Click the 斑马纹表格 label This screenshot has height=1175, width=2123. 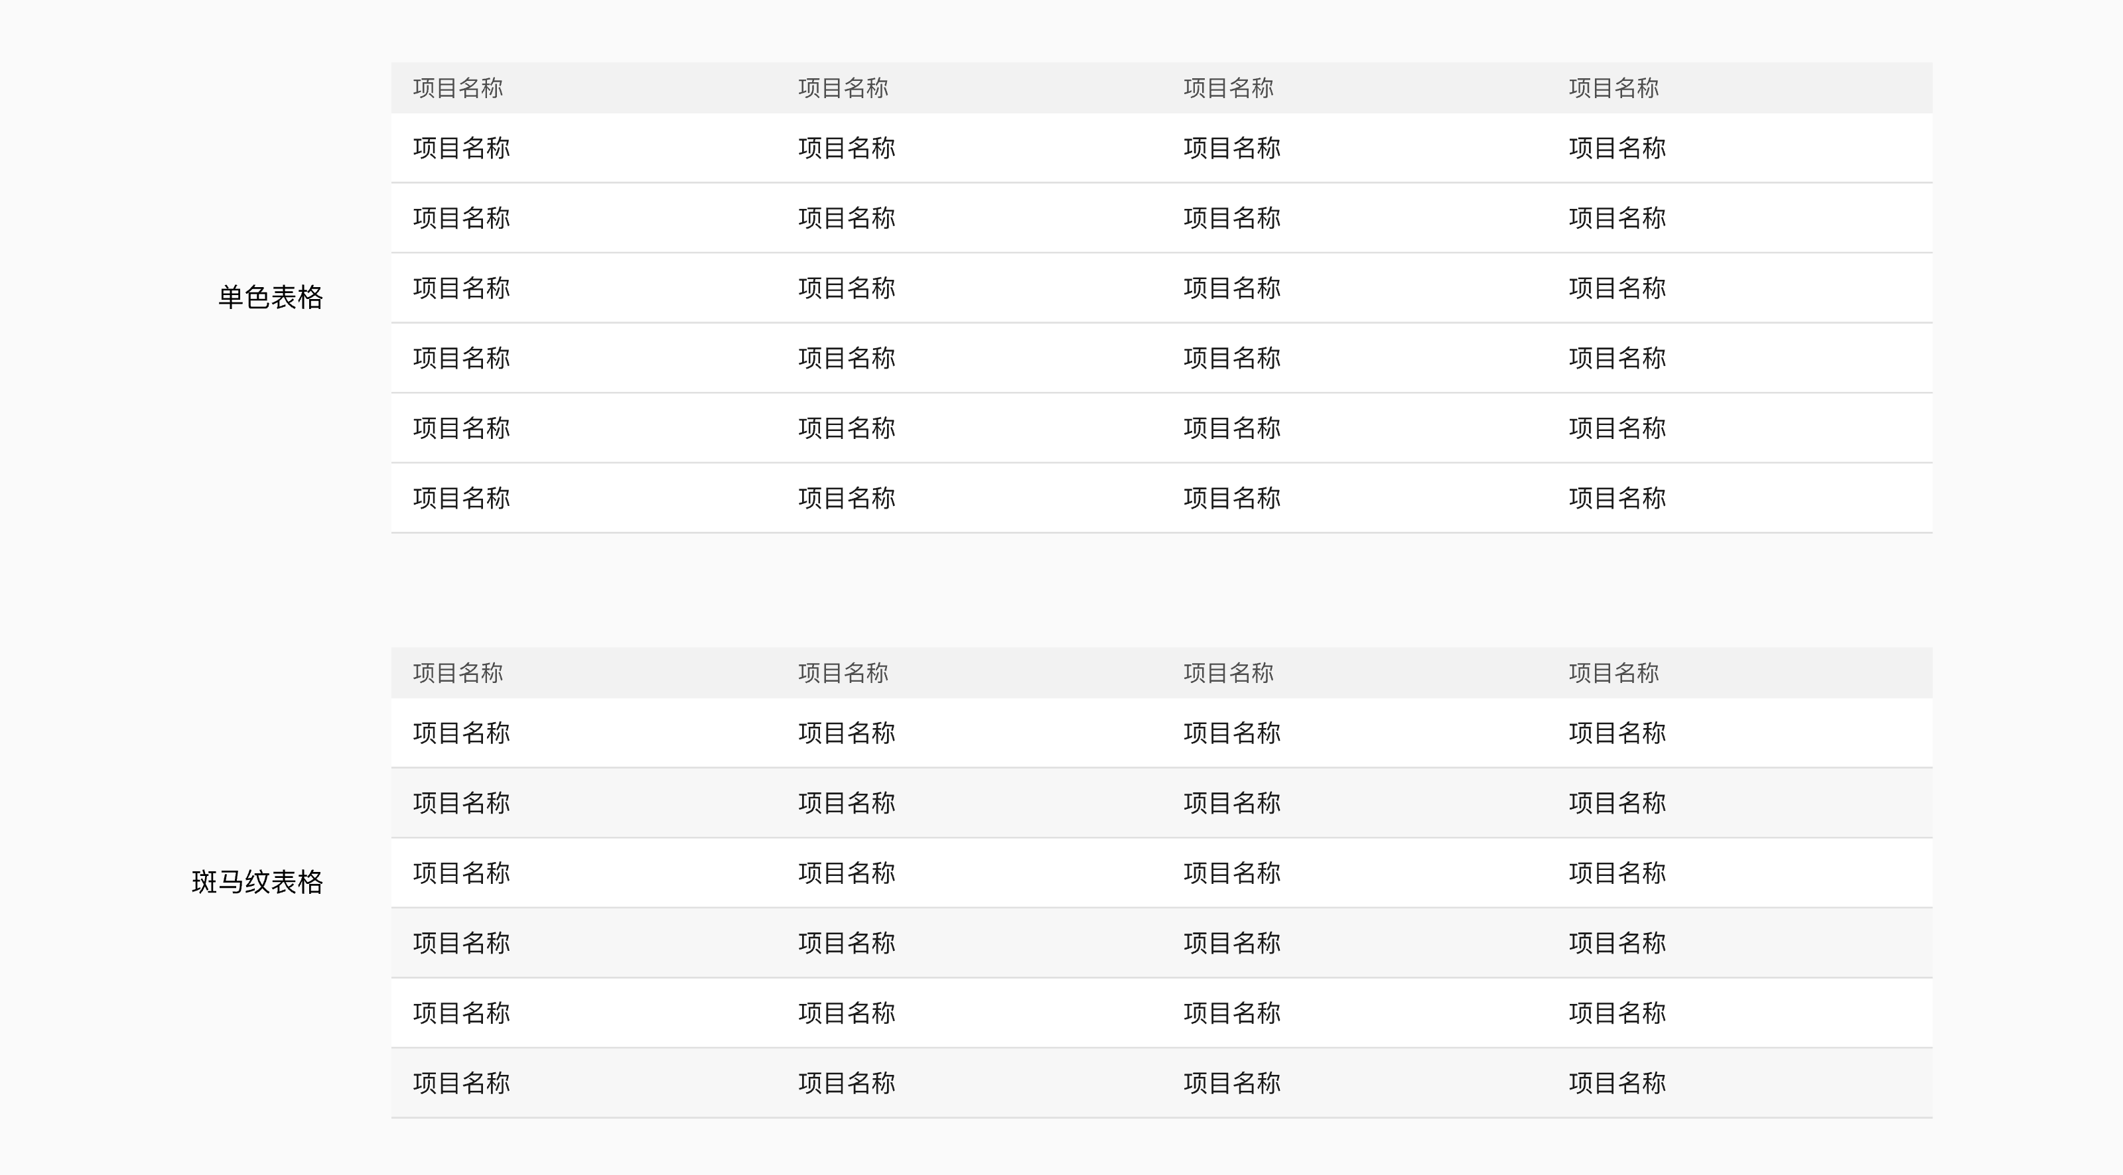(257, 883)
